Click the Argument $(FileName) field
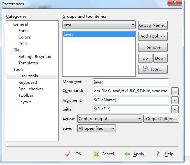Image resolution: width=190 pixels, height=165 pixels. [x=131, y=100]
